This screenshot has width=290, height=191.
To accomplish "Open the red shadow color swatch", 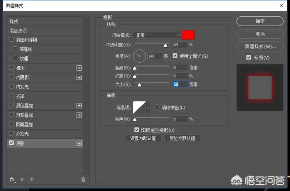I will 188,35.
